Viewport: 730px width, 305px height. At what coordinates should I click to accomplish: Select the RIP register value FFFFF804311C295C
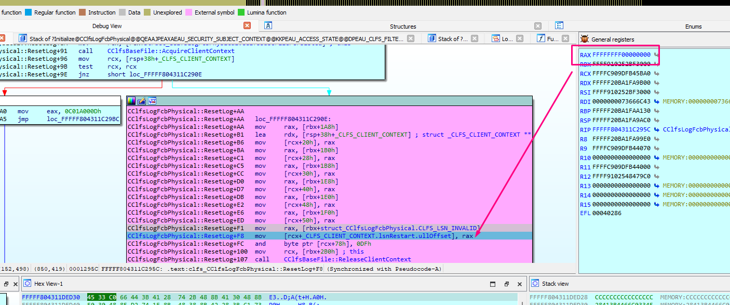tap(621, 129)
